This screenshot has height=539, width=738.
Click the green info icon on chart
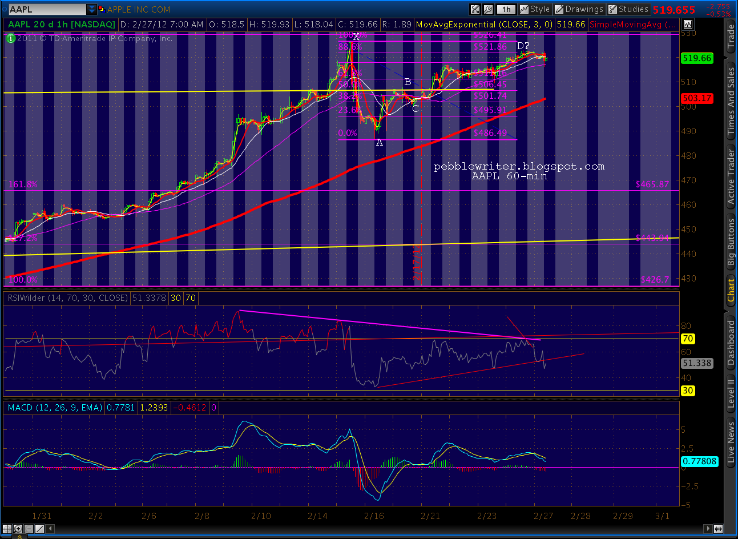pos(10,38)
